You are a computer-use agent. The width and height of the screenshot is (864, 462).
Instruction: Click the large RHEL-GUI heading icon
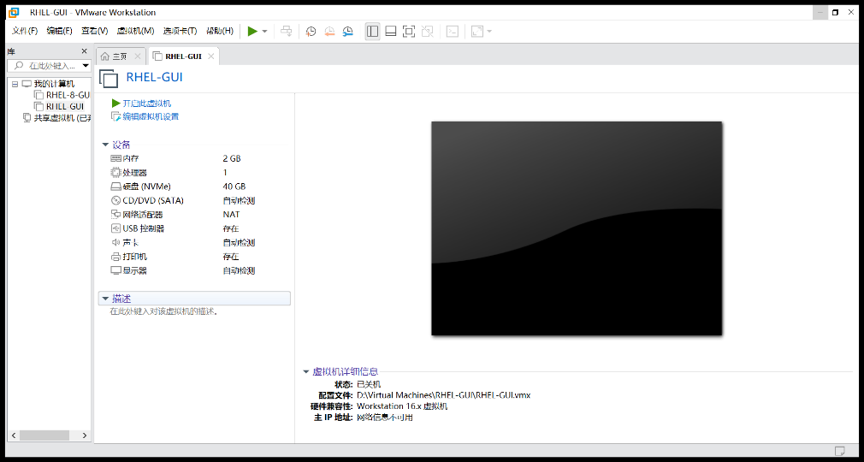click(109, 79)
